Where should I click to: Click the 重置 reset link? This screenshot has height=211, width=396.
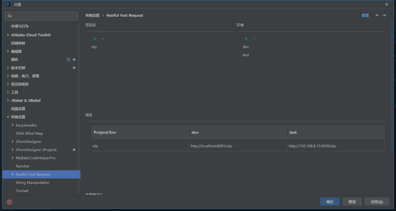point(365,16)
